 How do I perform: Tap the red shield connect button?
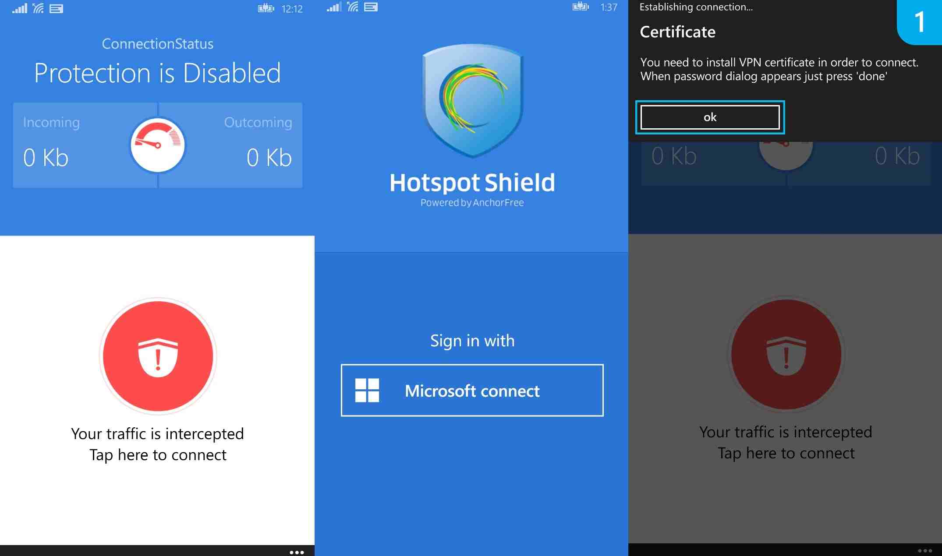[158, 356]
